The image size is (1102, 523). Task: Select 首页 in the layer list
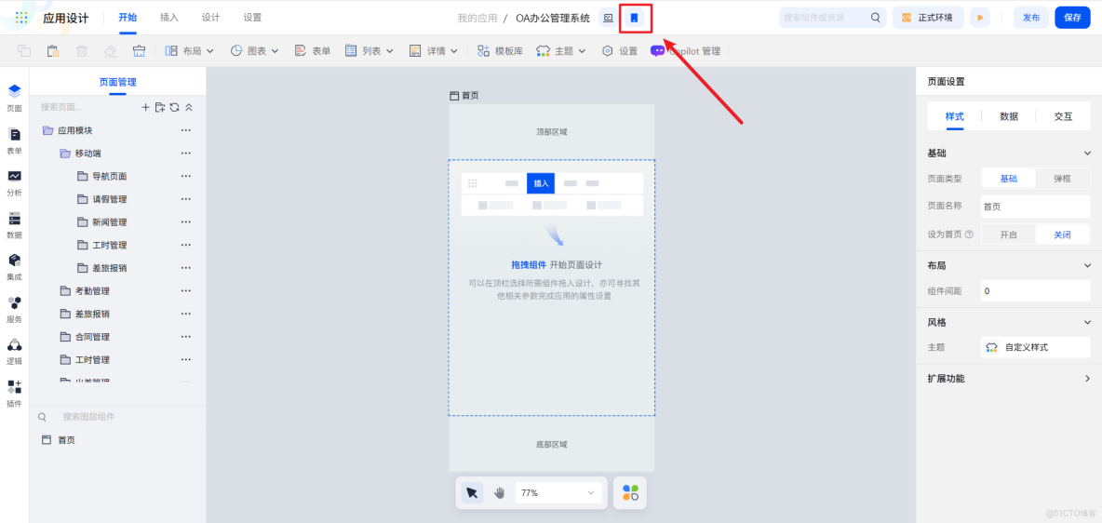(67, 440)
